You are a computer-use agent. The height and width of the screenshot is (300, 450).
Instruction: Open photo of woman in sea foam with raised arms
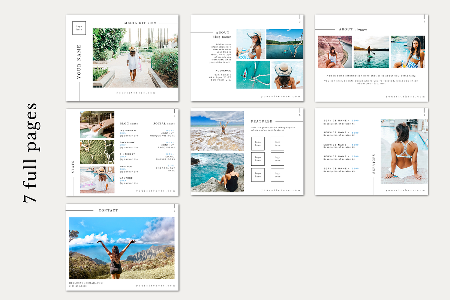pos(217,131)
